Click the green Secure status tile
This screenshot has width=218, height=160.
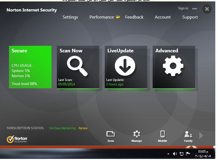tap(30, 67)
